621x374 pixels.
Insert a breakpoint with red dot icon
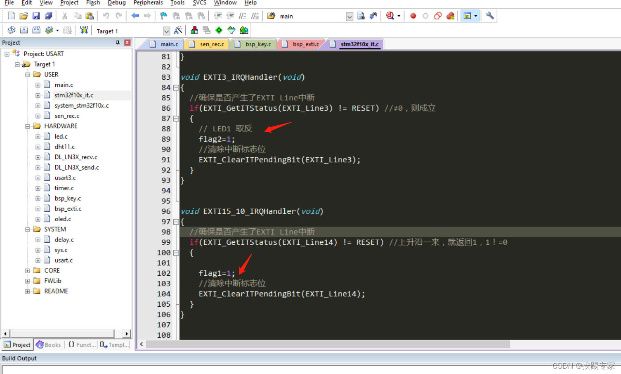(413, 16)
